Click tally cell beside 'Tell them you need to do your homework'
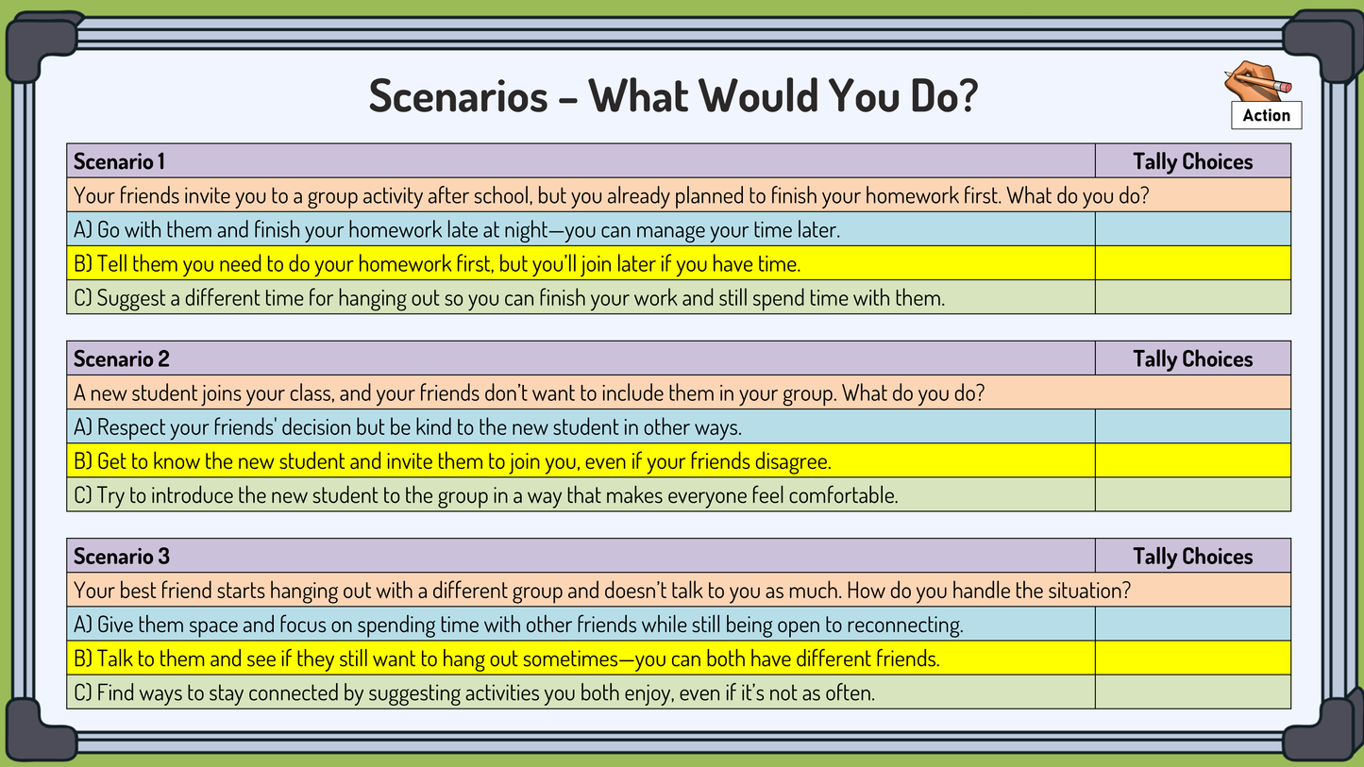The width and height of the screenshot is (1364, 767). [x=1192, y=263]
